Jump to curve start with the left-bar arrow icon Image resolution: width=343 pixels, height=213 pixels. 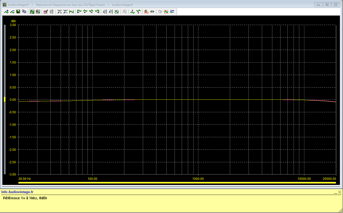tap(79, 11)
